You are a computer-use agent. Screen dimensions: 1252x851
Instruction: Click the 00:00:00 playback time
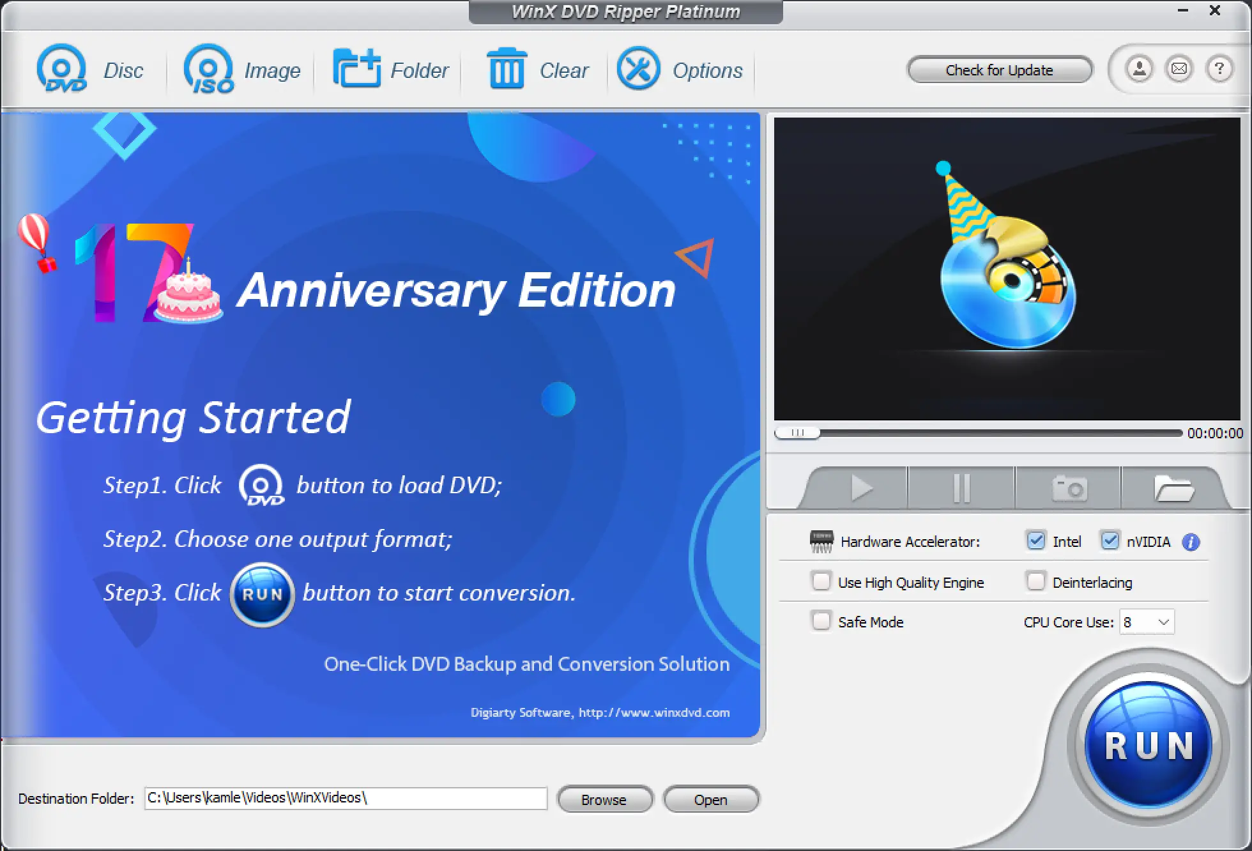[x=1215, y=433]
